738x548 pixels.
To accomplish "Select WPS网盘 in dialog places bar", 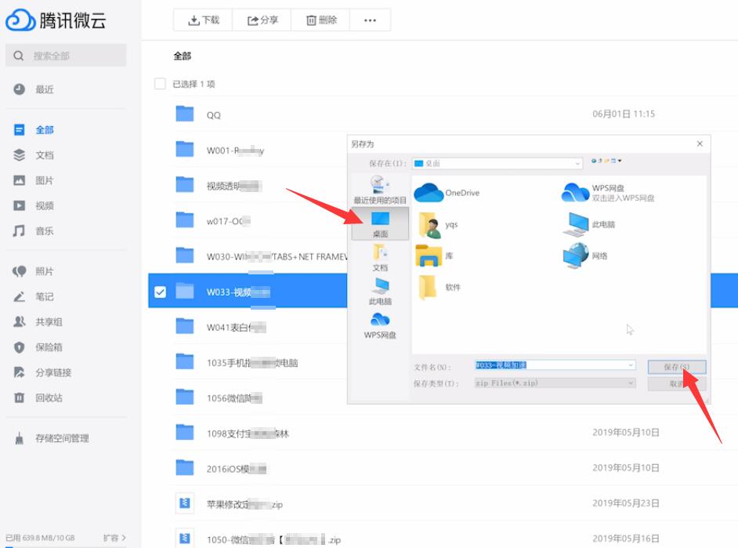I will coord(380,326).
